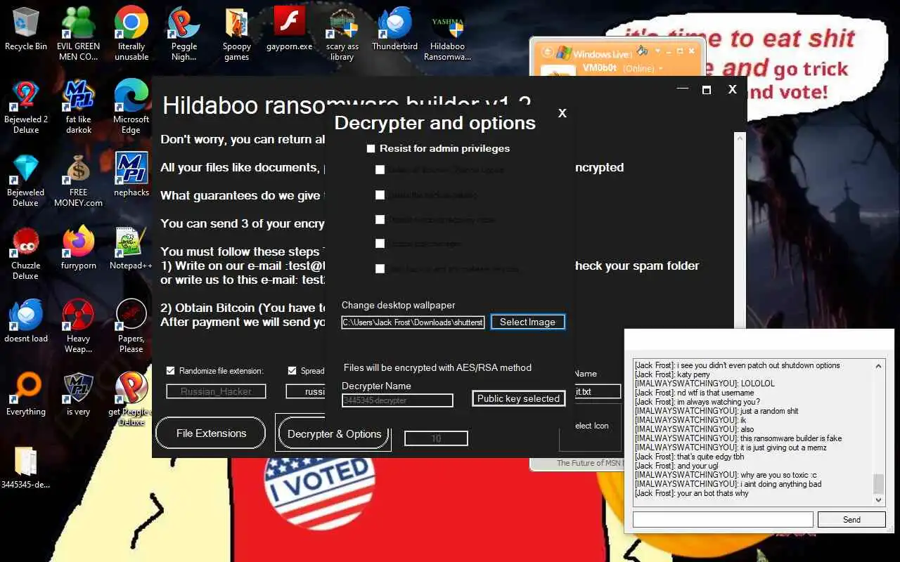Open the Notepad++ desktop icon
The height and width of the screenshot is (562, 900).
(x=131, y=248)
